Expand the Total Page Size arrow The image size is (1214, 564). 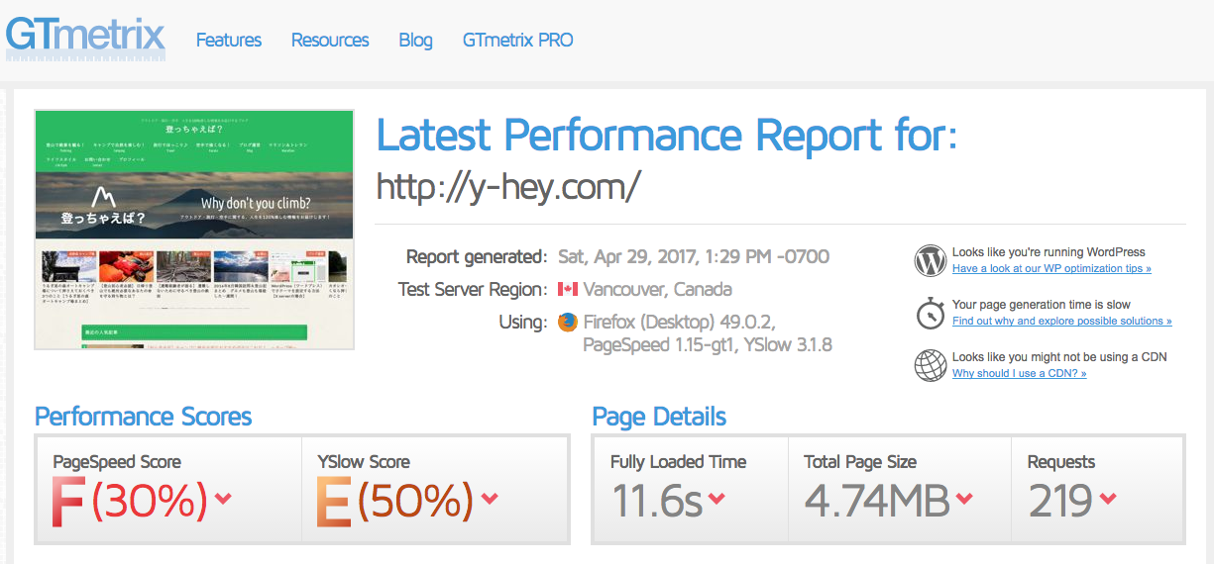965,499
